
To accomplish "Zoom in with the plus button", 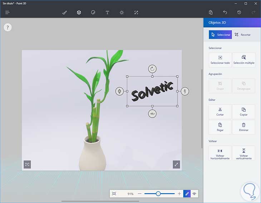I will click(x=179, y=194).
